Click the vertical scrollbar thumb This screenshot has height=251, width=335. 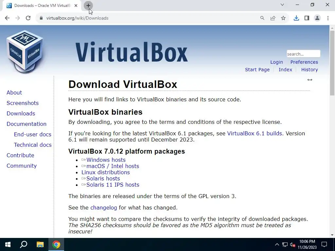pos(332,63)
